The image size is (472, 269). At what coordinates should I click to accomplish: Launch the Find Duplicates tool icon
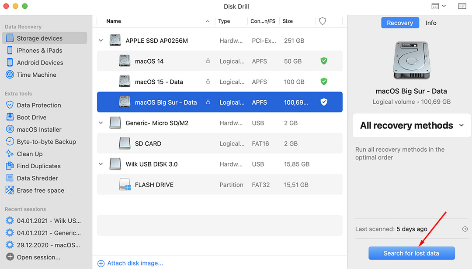pos(10,166)
